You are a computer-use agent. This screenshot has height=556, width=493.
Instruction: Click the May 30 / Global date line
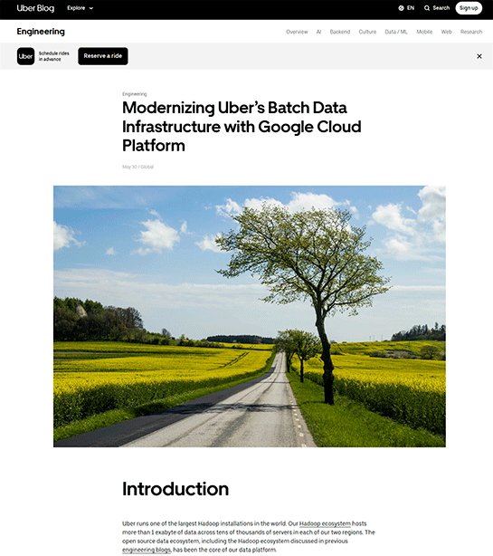pyautogui.click(x=137, y=167)
